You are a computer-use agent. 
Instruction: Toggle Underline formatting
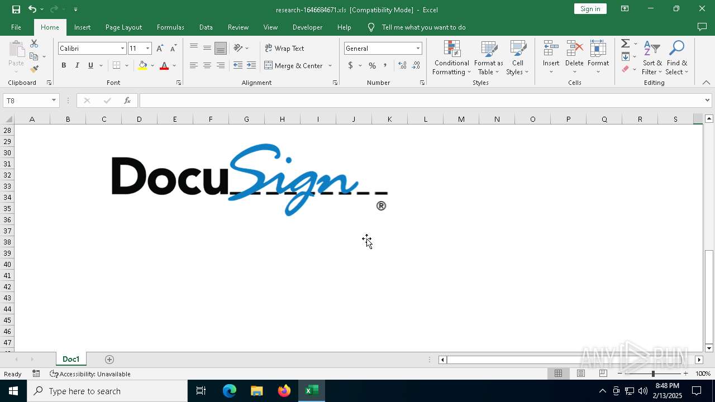pyautogui.click(x=90, y=65)
